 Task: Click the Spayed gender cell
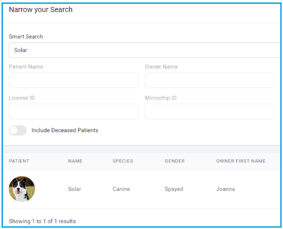point(174,189)
